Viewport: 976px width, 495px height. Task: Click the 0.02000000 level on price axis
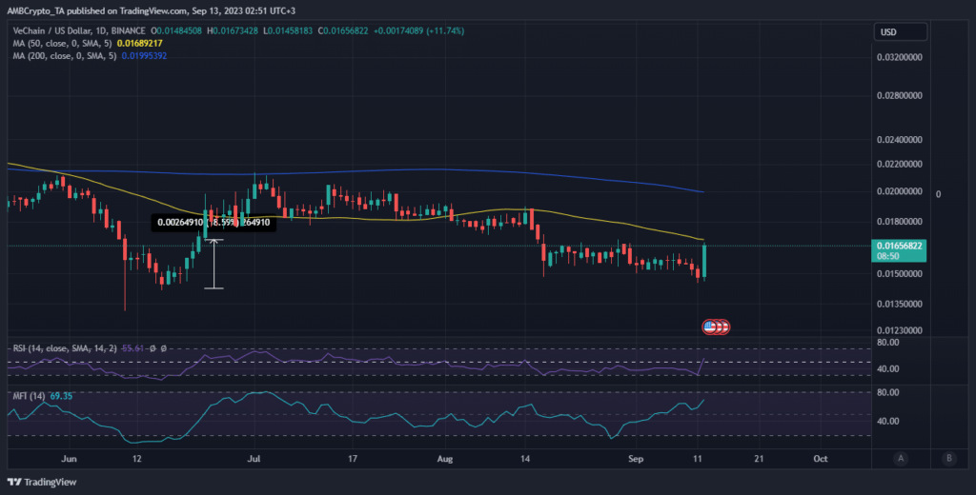point(904,191)
